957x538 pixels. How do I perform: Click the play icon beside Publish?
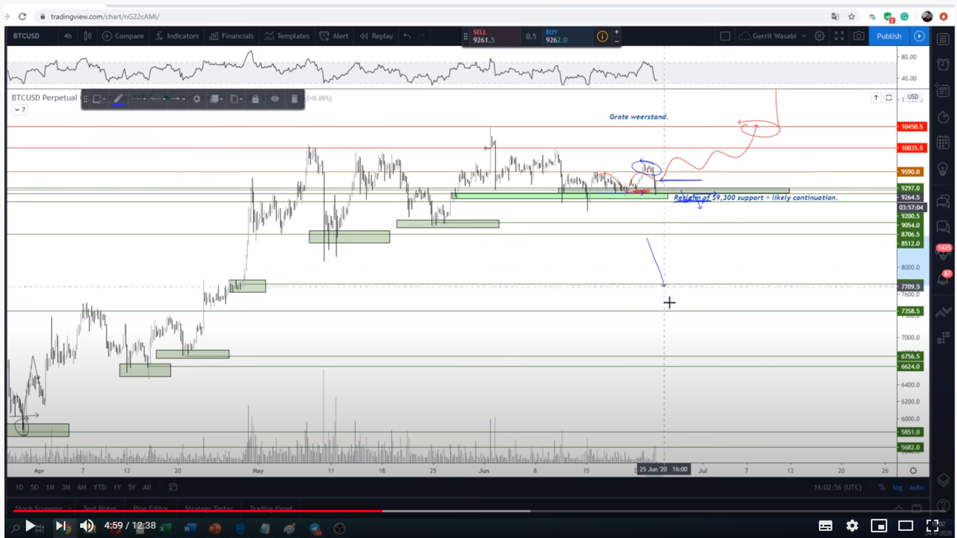tap(919, 36)
